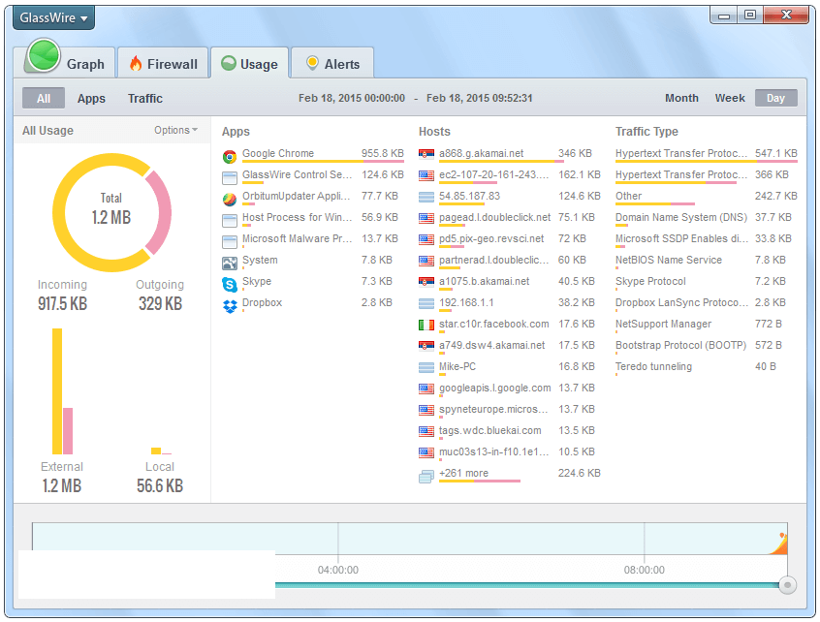This screenshot has width=820, height=622.
Task: Click the stacked icon beside +261 more
Action: pyautogui.click(x=426, y=477)
